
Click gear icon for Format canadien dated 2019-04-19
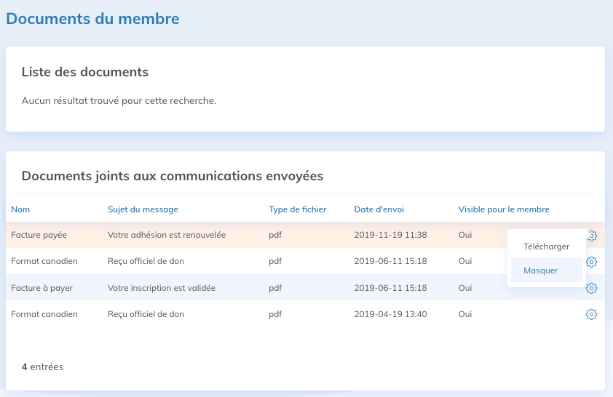coord(592,314)
